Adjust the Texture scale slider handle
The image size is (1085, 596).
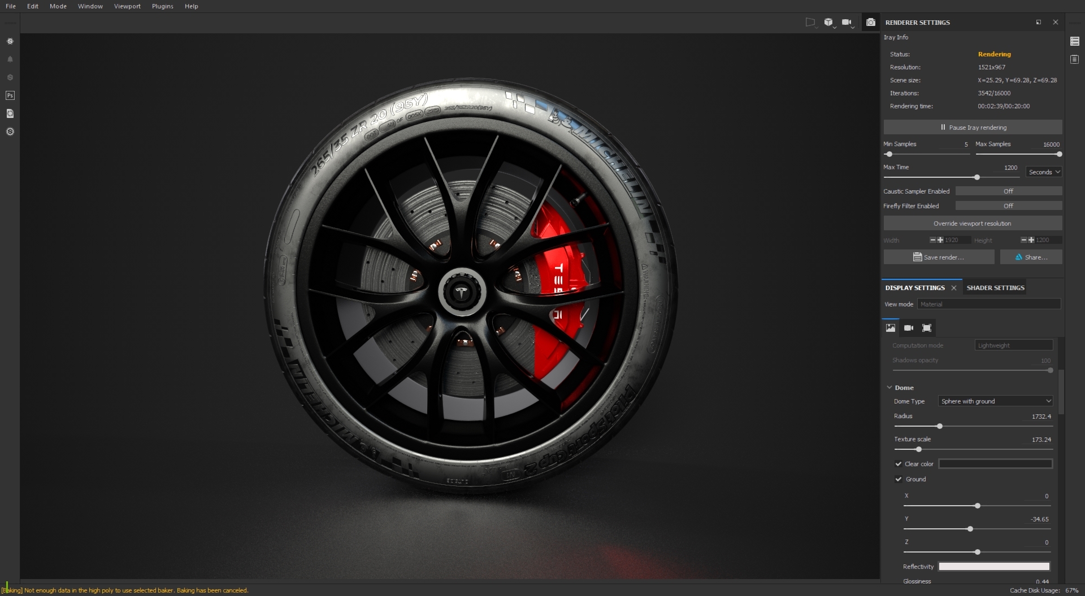click(919, 449)
